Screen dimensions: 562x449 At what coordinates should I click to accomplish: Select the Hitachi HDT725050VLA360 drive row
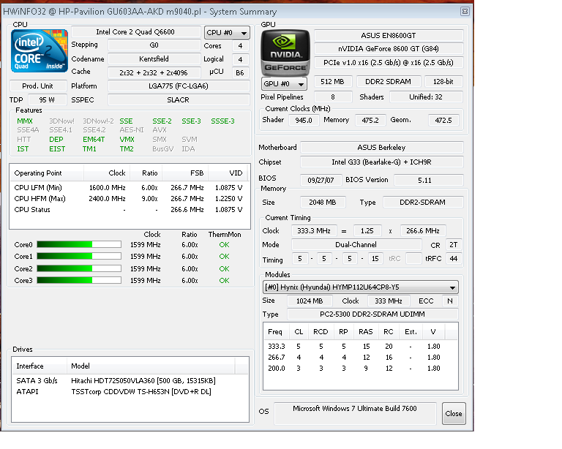130,380
